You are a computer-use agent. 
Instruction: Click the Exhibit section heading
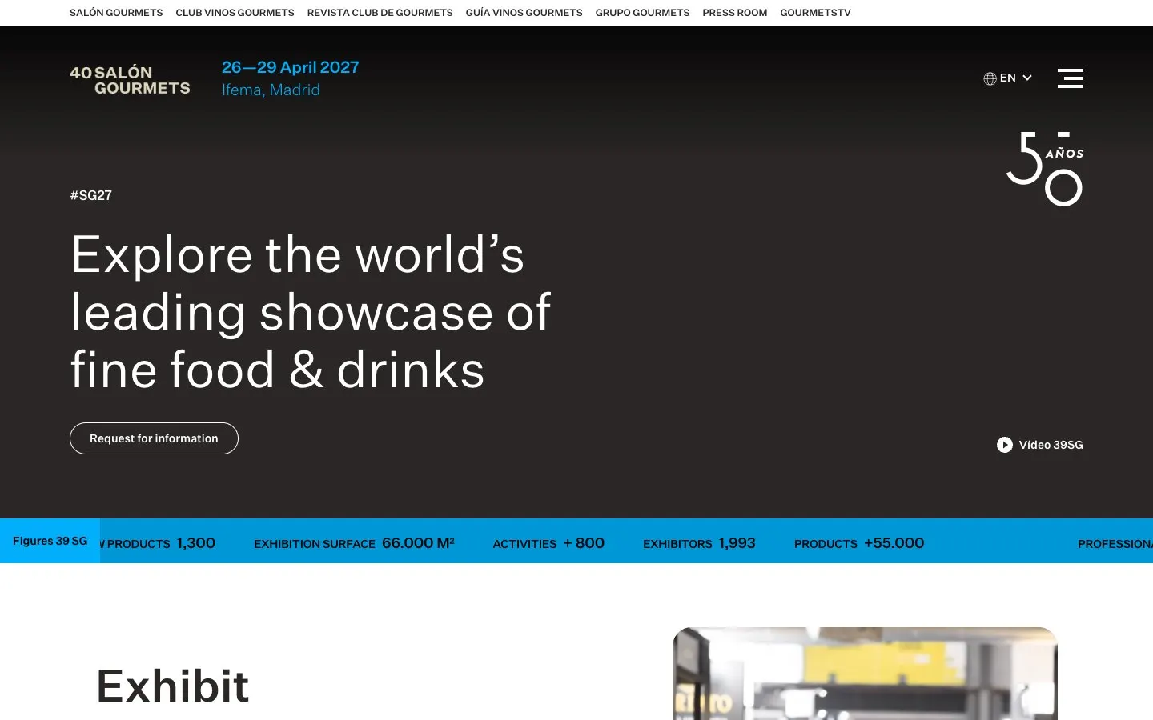pos(172,686)
